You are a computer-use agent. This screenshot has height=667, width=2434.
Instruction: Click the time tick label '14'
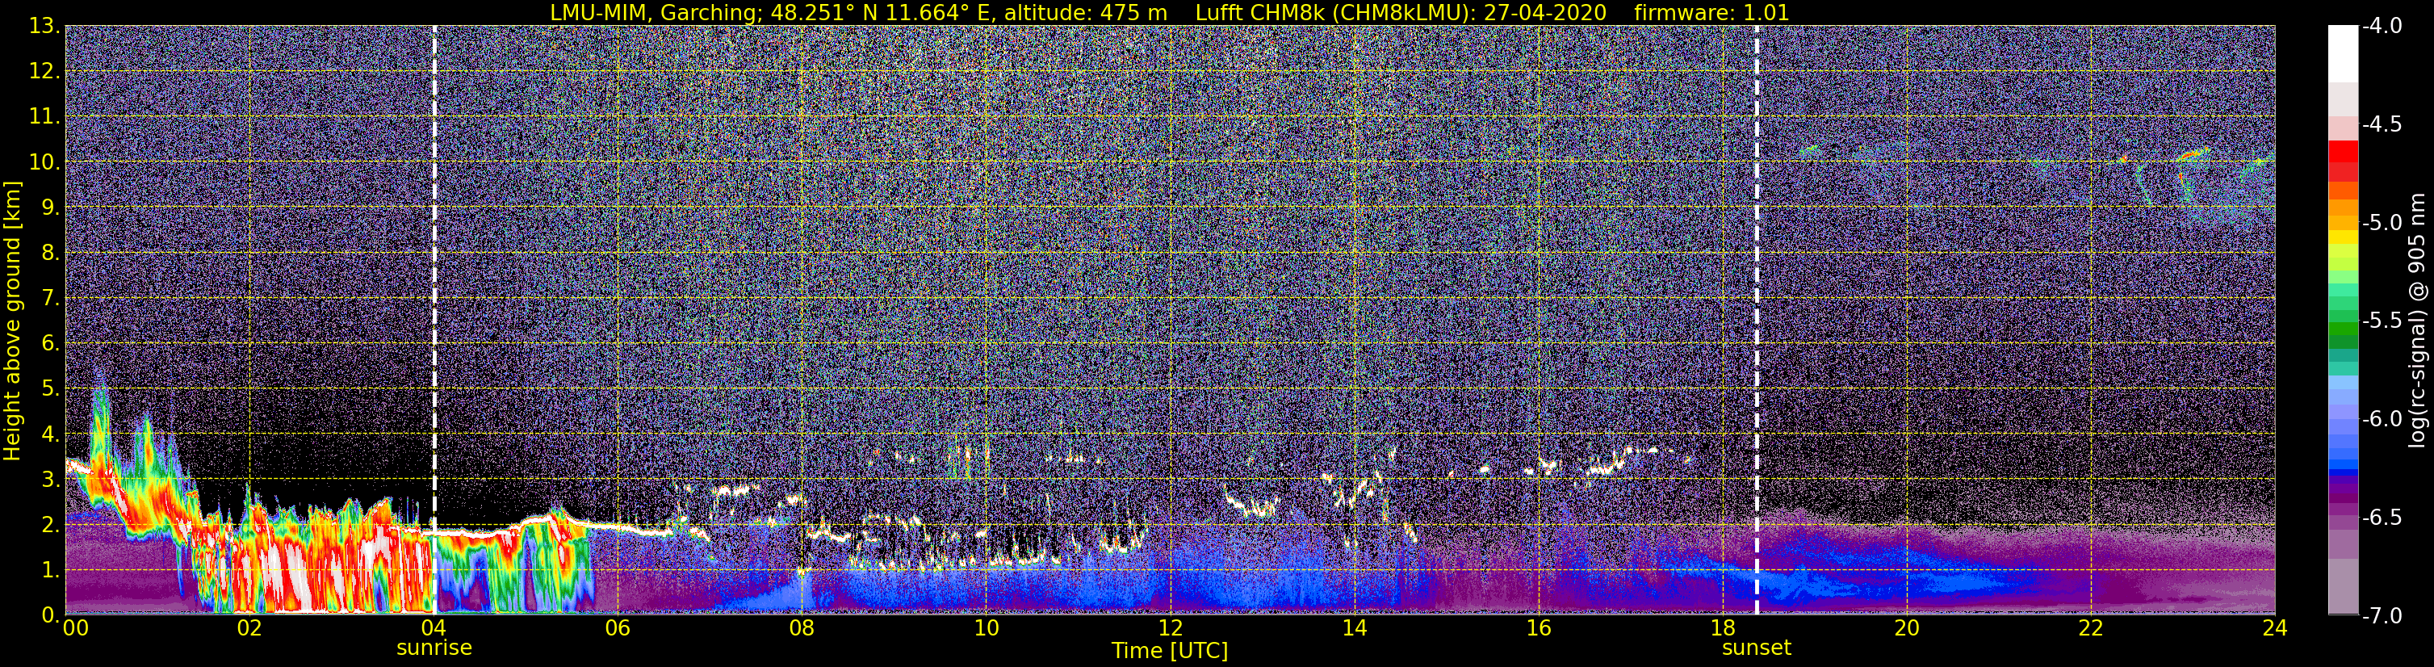tap(1354, 628)
